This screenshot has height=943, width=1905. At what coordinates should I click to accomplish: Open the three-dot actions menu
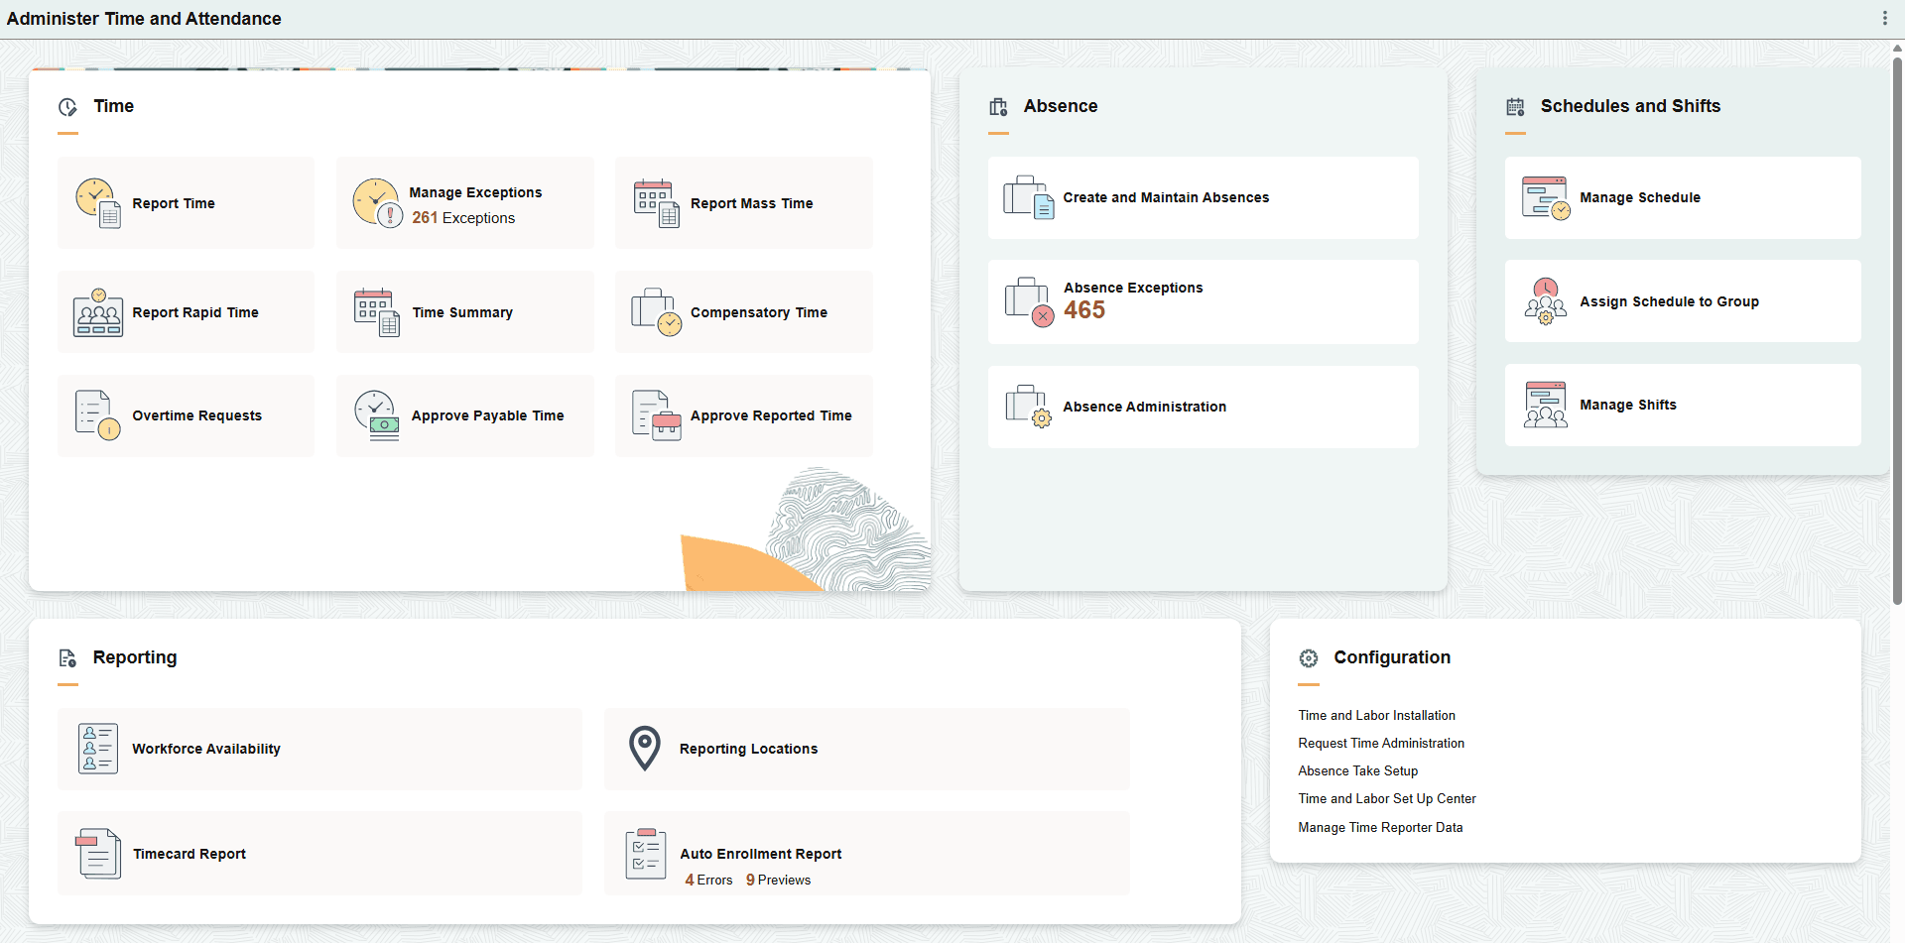pos(1884,18)
